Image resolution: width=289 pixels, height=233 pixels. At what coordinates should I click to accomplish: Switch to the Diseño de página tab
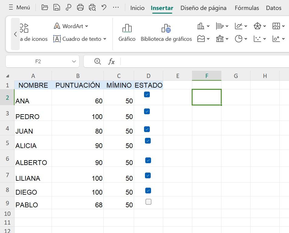pyautogui.click(x=203, y=8)
